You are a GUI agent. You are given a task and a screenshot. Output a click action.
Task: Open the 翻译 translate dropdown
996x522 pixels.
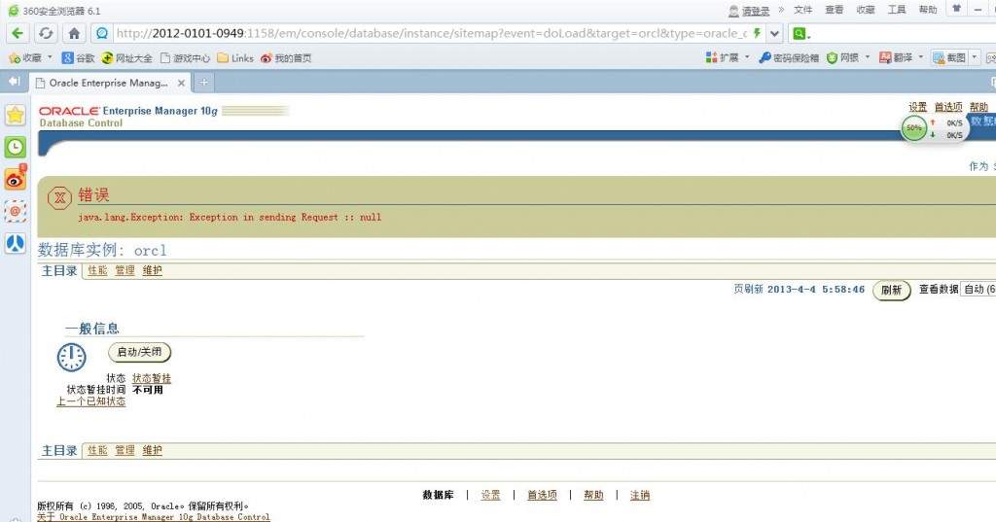902,57
